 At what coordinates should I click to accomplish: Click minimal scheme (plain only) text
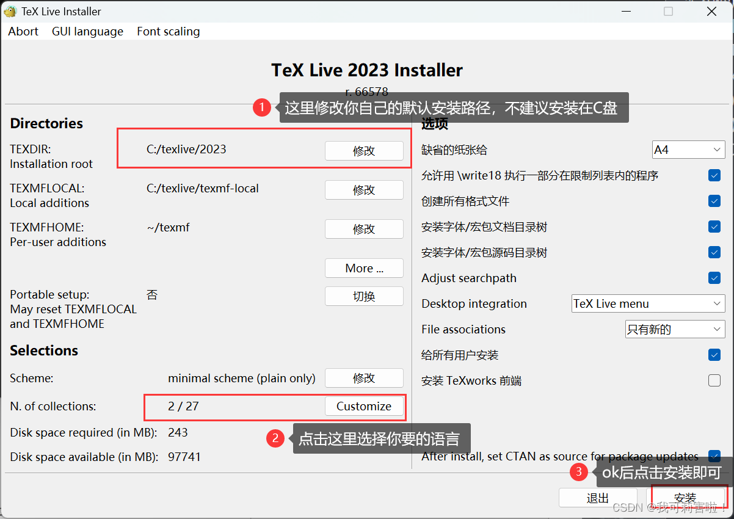[242, 379]
